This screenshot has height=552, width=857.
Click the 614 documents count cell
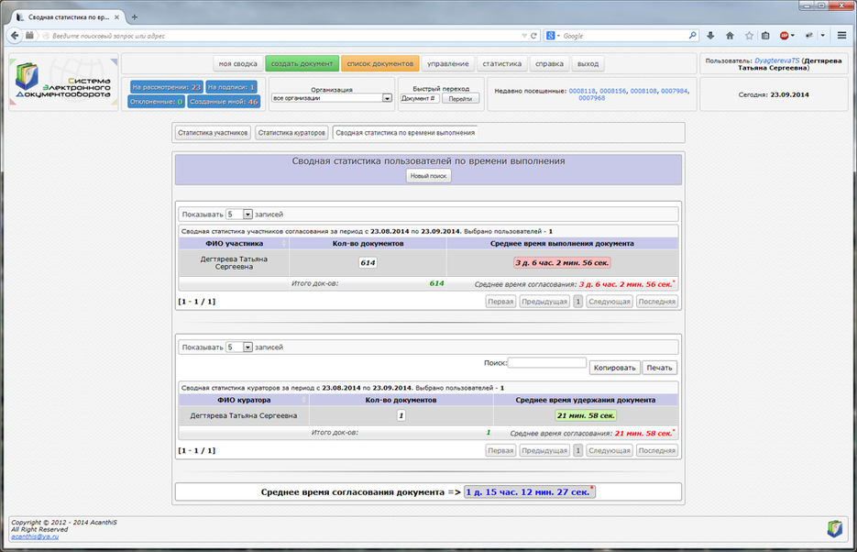368,263
